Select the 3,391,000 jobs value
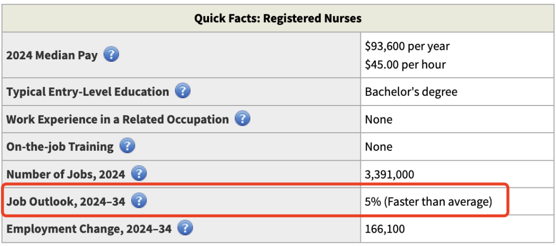 coord(389,174)
